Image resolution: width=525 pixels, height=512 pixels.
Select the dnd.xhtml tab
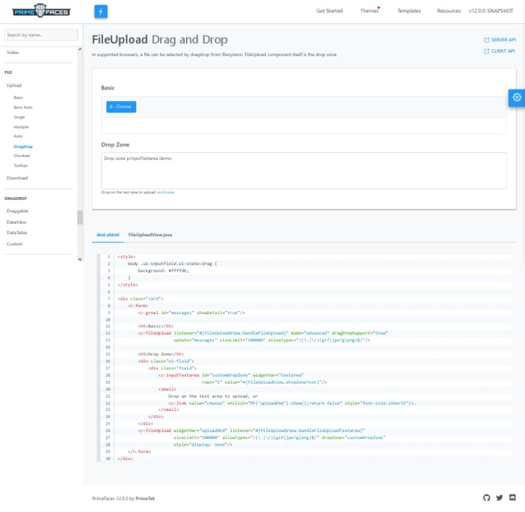pyautogui.click(x=107, y=235)
